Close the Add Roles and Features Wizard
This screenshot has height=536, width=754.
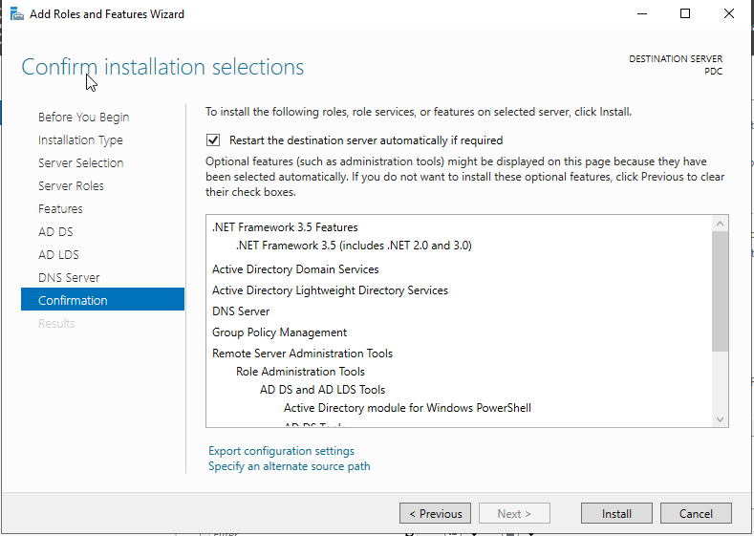coord(729,14)
